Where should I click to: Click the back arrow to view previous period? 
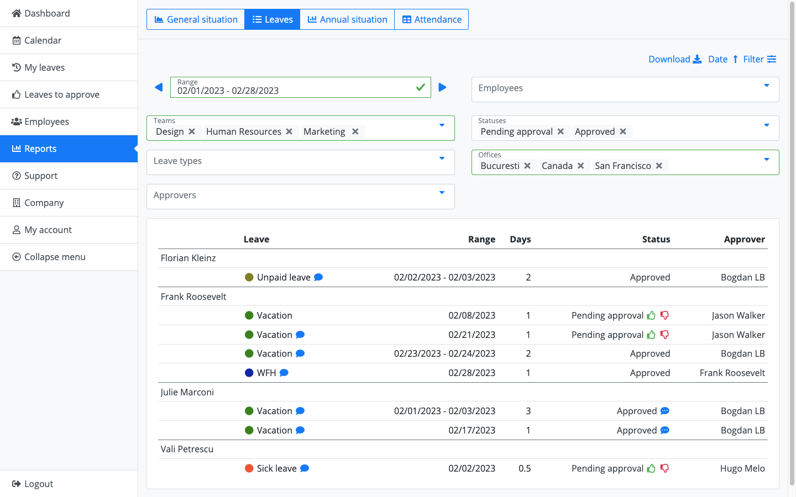point(159,87)
